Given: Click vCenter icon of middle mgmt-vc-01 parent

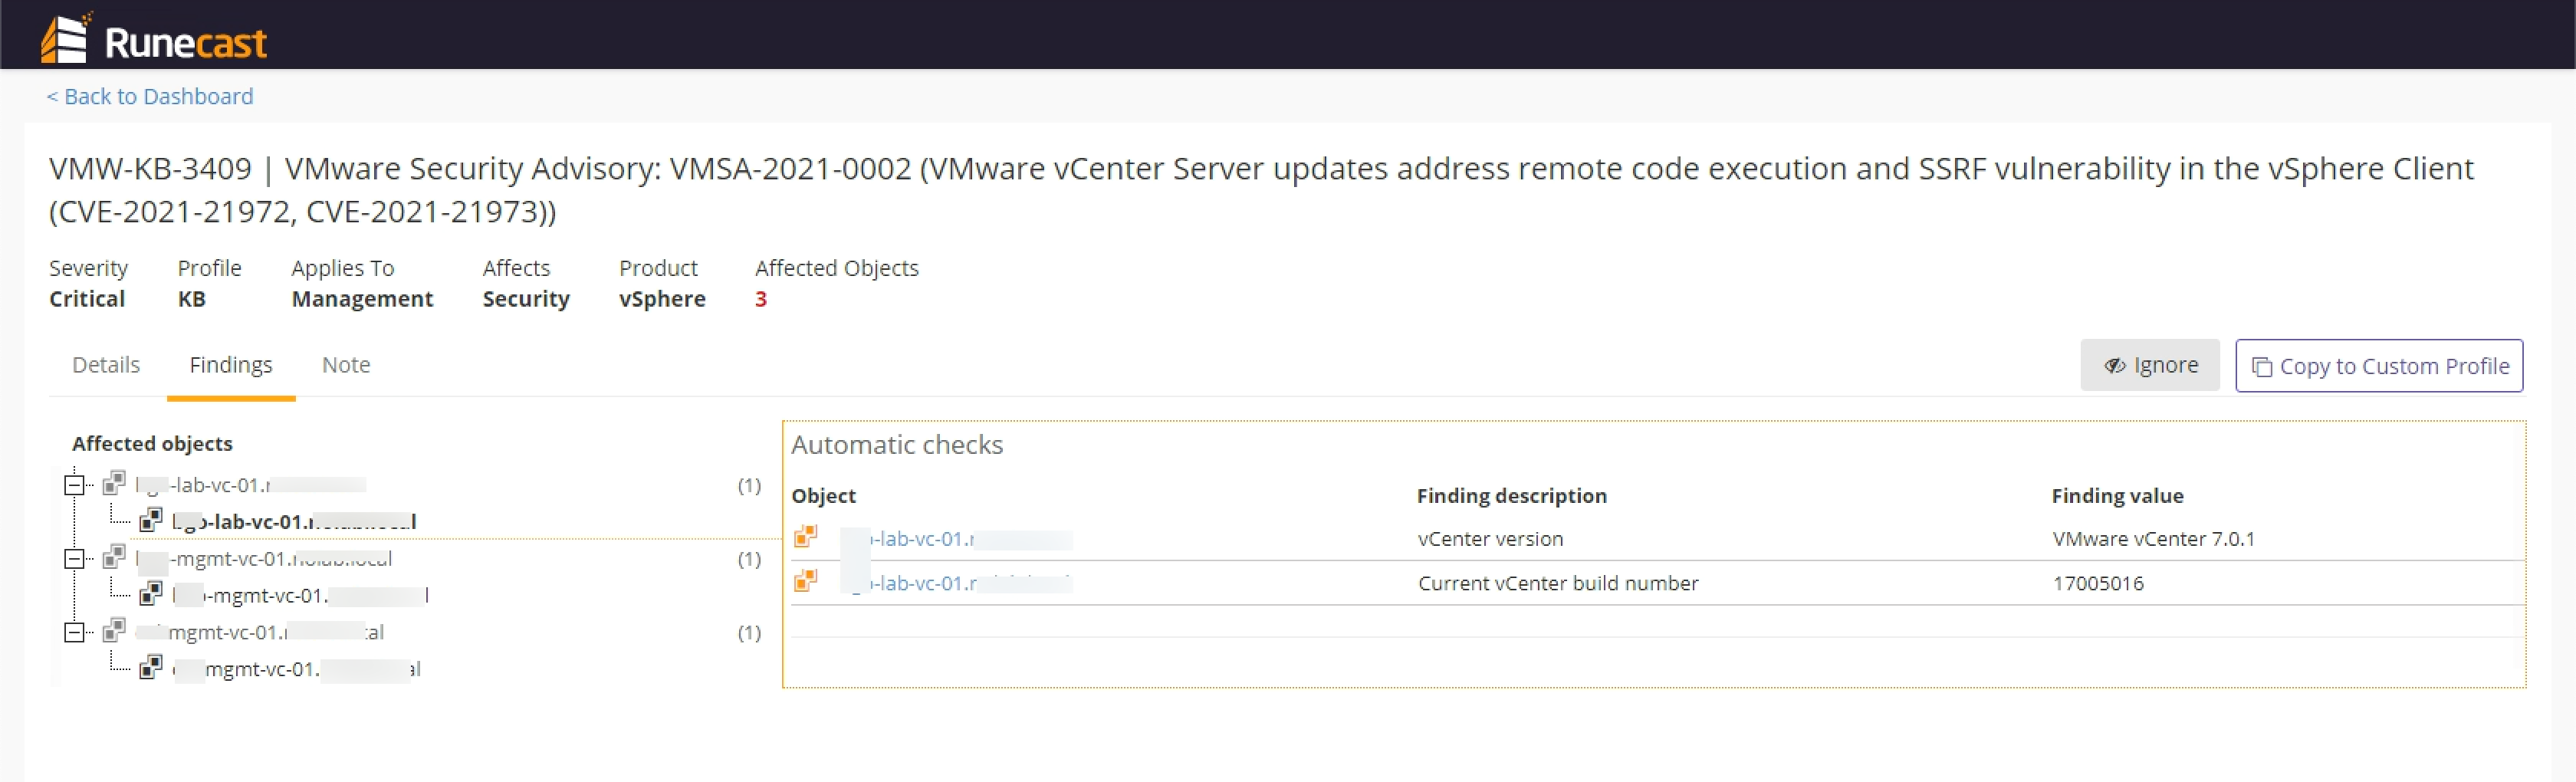Looking at the screenshot, I should coord(115,557).
